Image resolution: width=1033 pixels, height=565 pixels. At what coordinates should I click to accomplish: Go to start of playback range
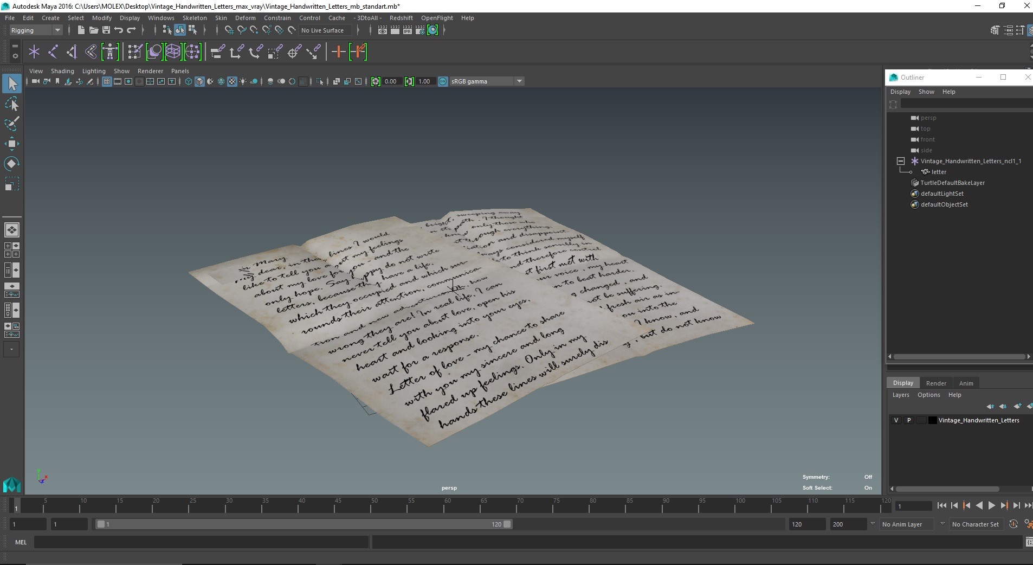[941, 505]
